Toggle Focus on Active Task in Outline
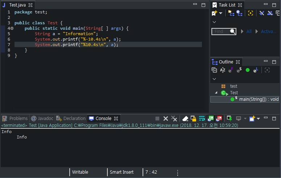The image size is (281, 178). click(267, 70)
